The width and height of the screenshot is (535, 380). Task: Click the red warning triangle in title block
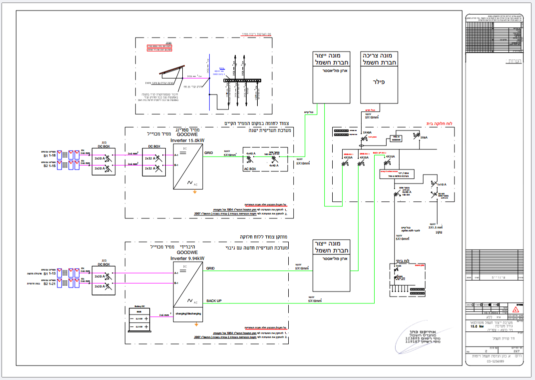coord(516,310)
